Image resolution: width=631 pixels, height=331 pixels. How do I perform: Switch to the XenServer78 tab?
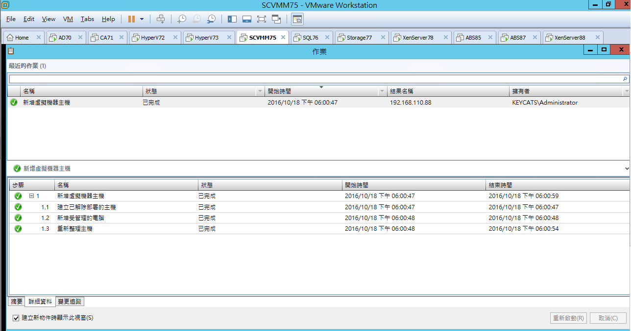point(418,38)
